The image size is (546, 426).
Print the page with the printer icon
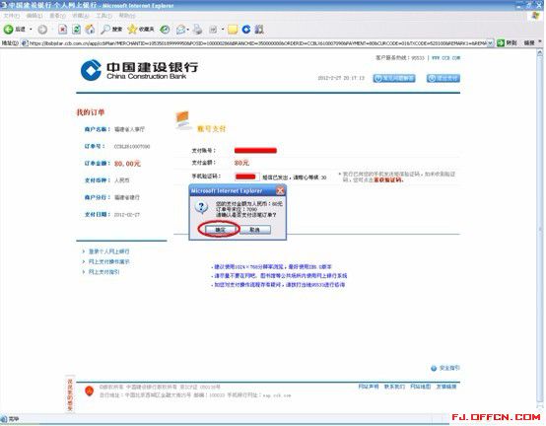pos(197,30)
